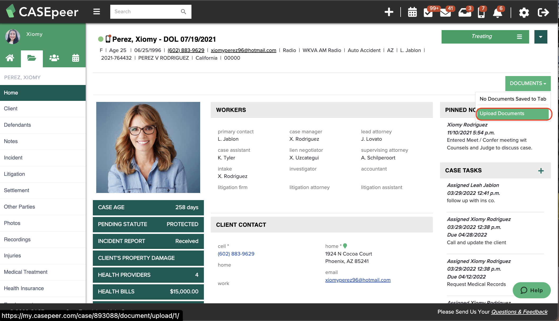Click CASEpeer logo
The width and height of the screenshot is (559, 321).
pos(42,12)
